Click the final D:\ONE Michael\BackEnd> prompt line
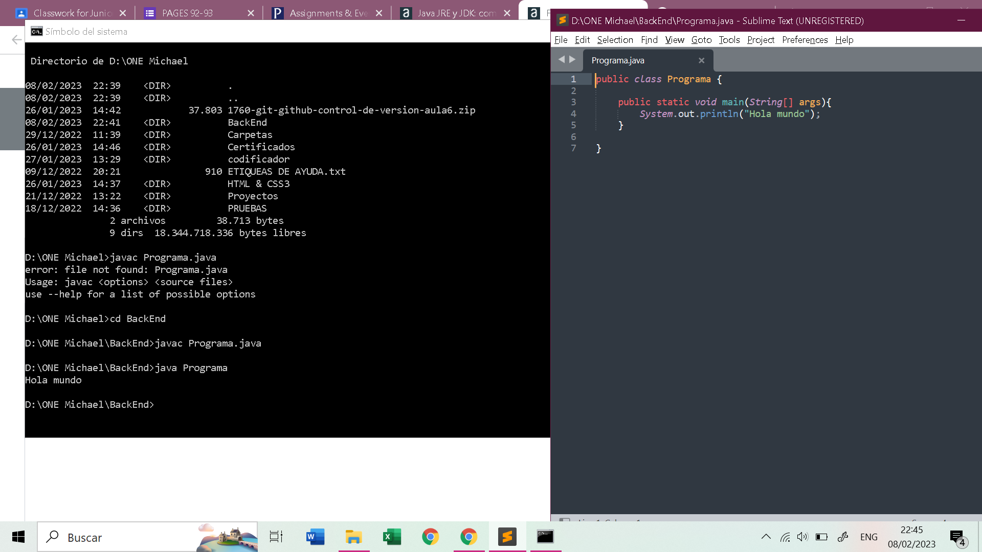This screenshot has width=982, height=552. [x=90, y=405]
